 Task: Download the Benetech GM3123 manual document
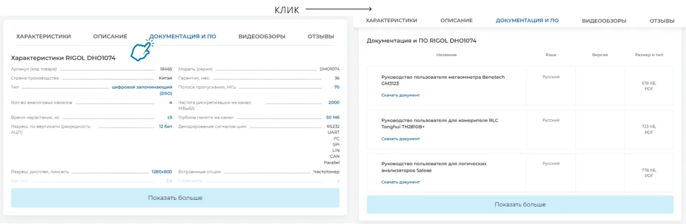tap(400, 95)
